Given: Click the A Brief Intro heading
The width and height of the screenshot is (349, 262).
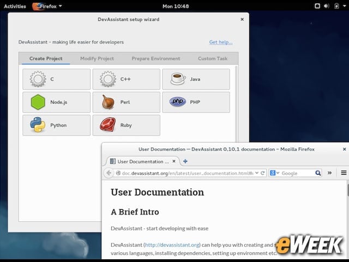Looking at the screenshot, I should click(135, 212).
